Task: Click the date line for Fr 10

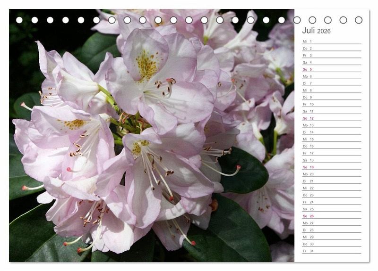Action: click(x=331, y=104)
